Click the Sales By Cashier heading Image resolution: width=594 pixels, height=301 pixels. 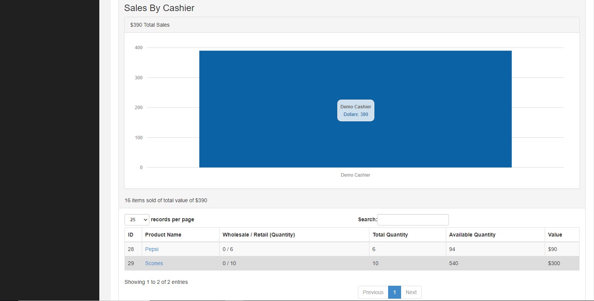[x=159, y=8]
